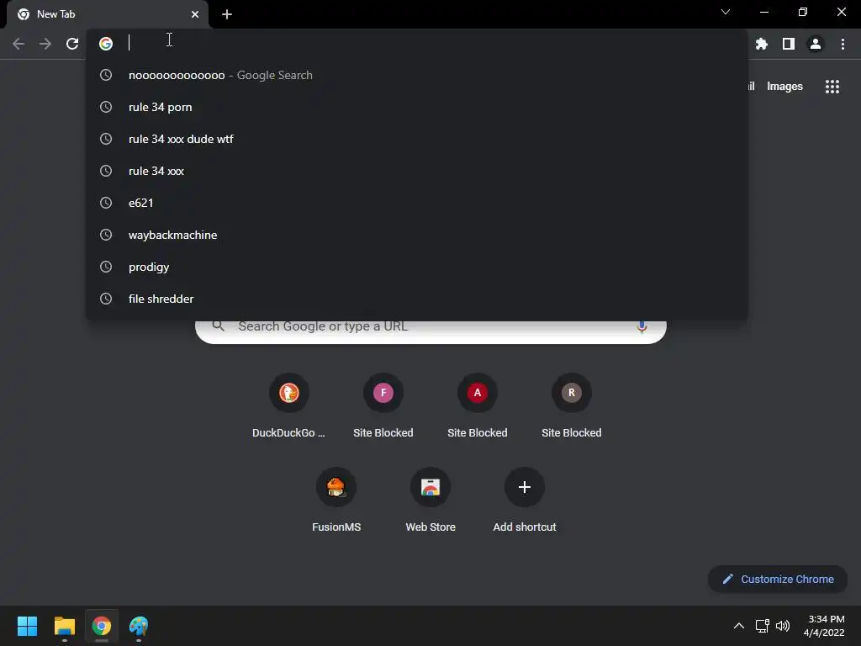Screen dimensions: 861x646
Task: Start voice search with microphone icon
Action: tap(642, 327)
